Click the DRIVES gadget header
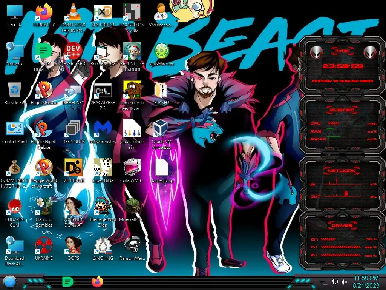 point(342,225)
